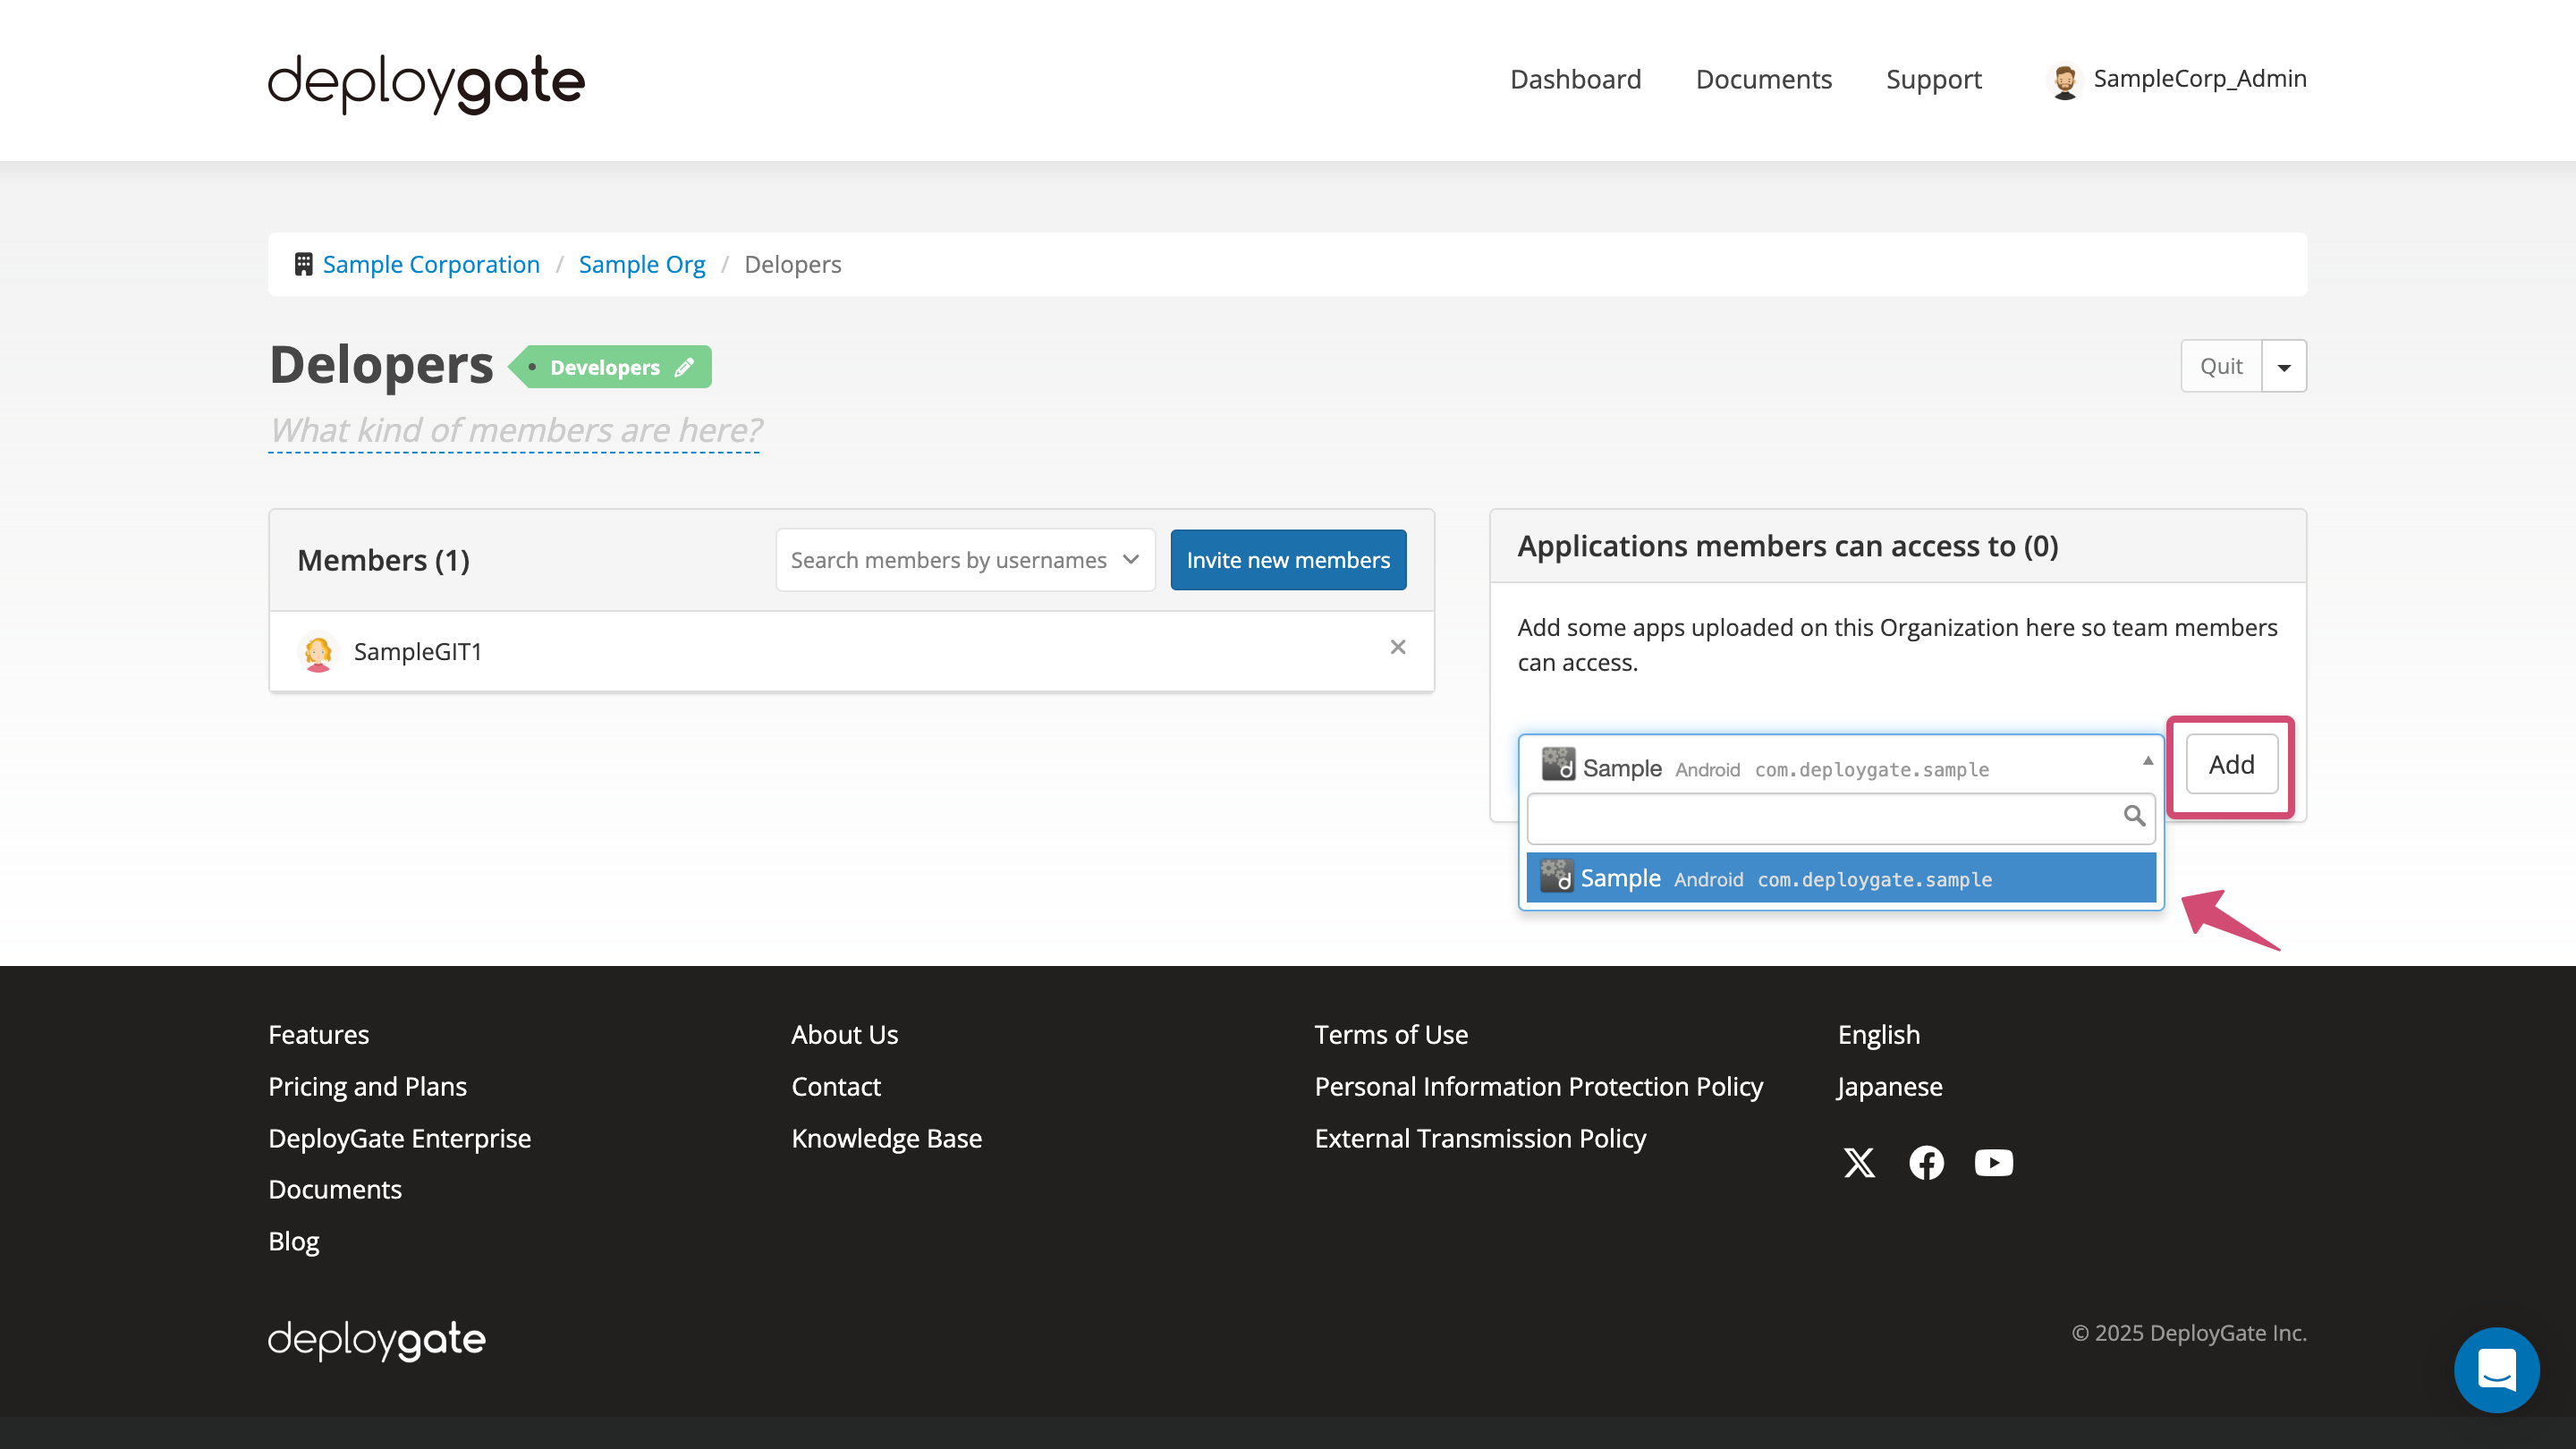The width and height of the screenshot is (2576, 1449).
Task: Click the Add application button
Action: pyautogui.click(x=2231, y=765)
